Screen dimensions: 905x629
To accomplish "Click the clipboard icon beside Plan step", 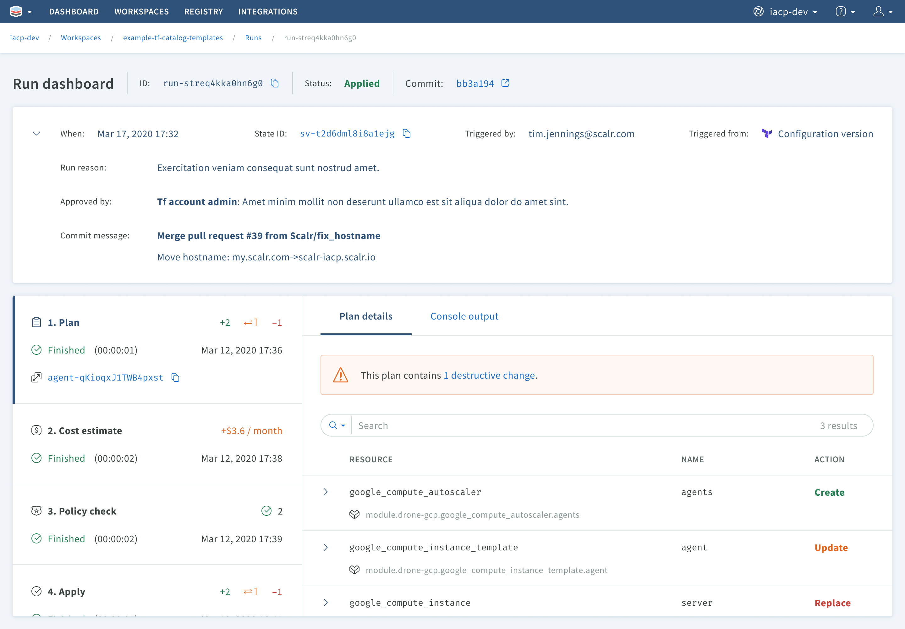I will coord(36,322).
